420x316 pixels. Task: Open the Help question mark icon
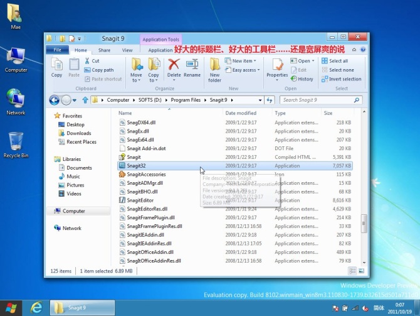(x=363, y=50)
